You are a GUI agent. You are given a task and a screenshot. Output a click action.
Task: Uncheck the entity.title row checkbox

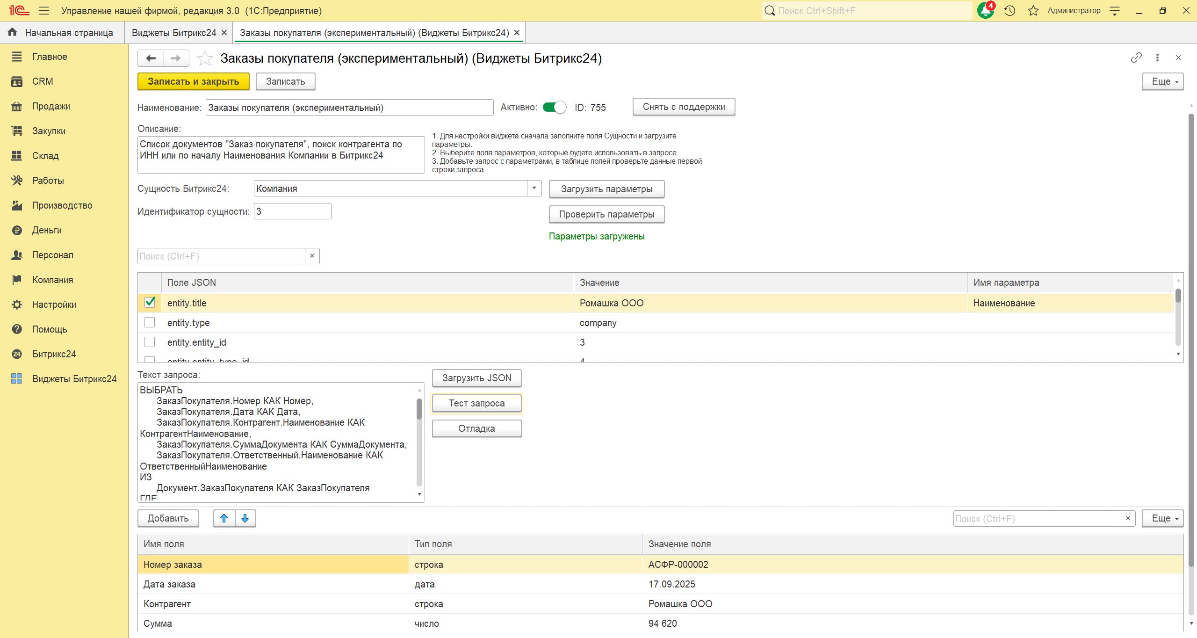click(x=150, y=302)
